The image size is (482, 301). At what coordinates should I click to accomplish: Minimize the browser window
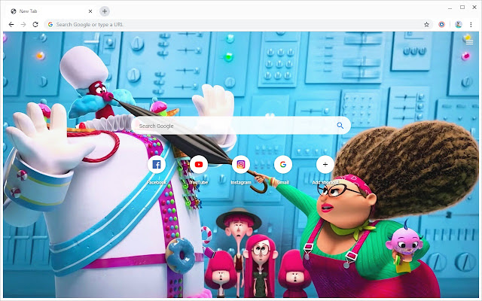point(450,8)
